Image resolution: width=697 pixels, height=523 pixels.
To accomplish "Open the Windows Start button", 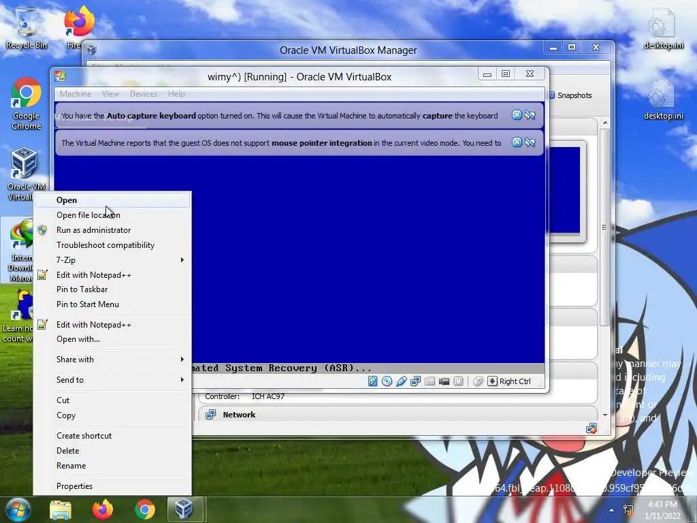I will pyautogui.click(x=18, y=509).
